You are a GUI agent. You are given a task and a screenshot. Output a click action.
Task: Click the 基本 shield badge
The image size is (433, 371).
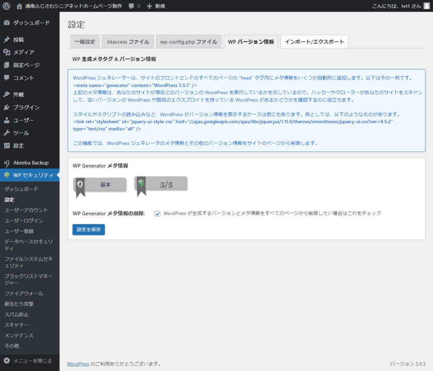100,188
